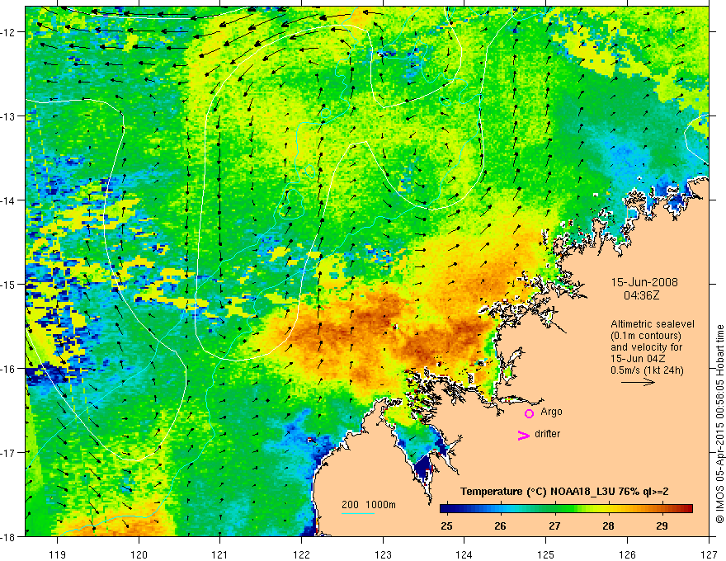Click the '(0.1m contours)' caption line

point(646,336)
